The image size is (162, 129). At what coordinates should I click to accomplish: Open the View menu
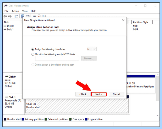coord(25,11)
